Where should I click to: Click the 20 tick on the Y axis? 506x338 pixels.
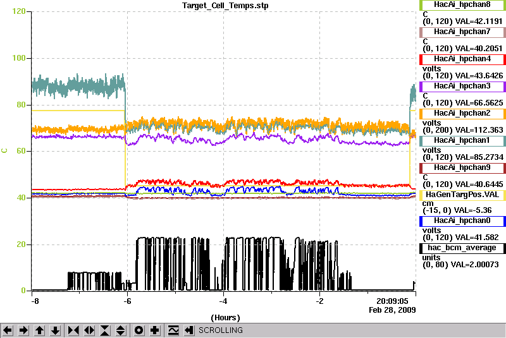pos(21,244)
